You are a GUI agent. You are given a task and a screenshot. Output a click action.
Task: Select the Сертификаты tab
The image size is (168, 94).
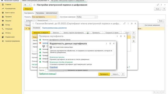pos(29,13)
